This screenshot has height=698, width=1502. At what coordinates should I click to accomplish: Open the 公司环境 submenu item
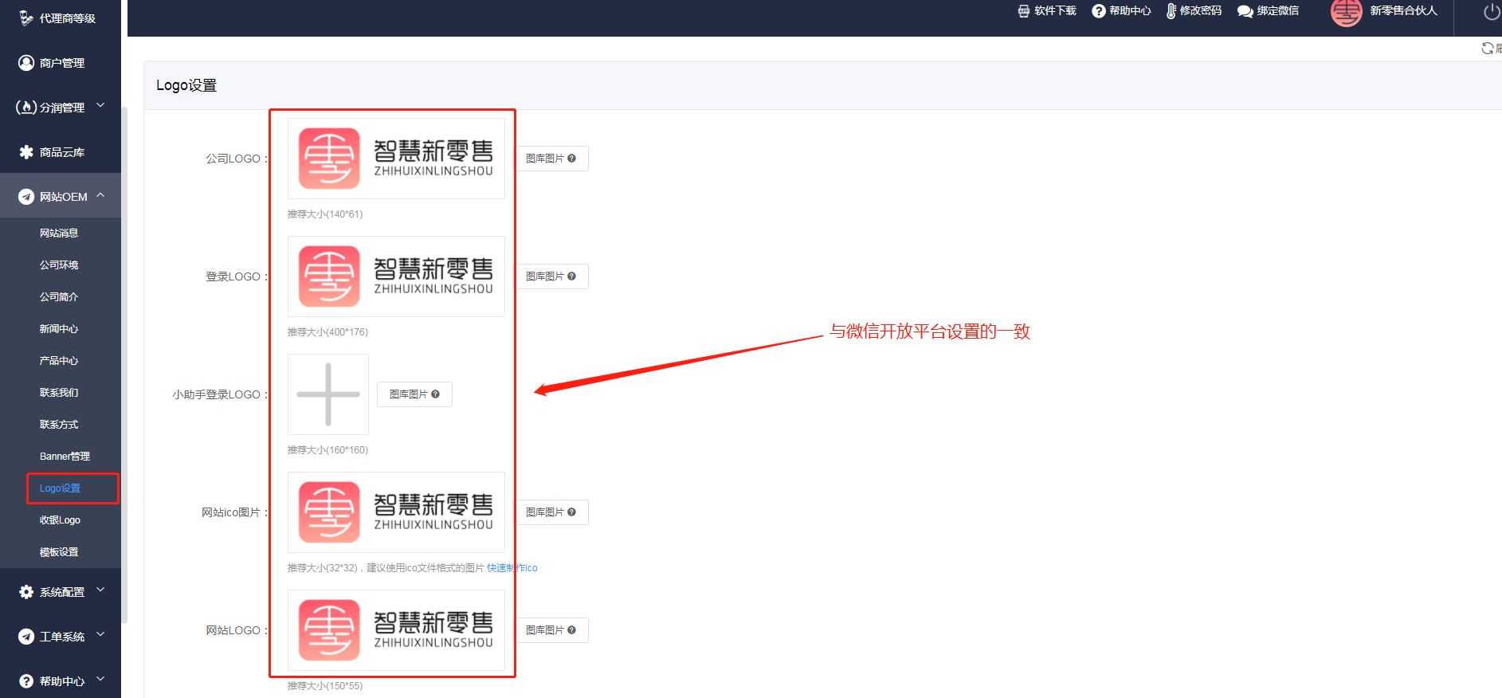60,265
